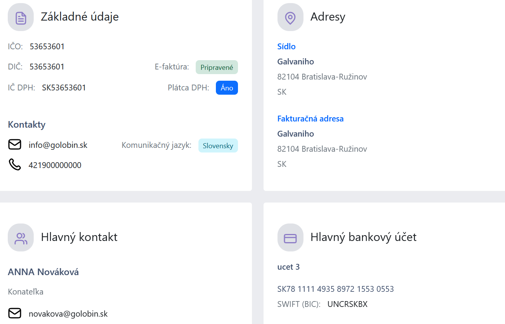Screen dimensions: 505x324
Task: Select the IČ DPH value SK53653601
Action: tap(64, 88)
